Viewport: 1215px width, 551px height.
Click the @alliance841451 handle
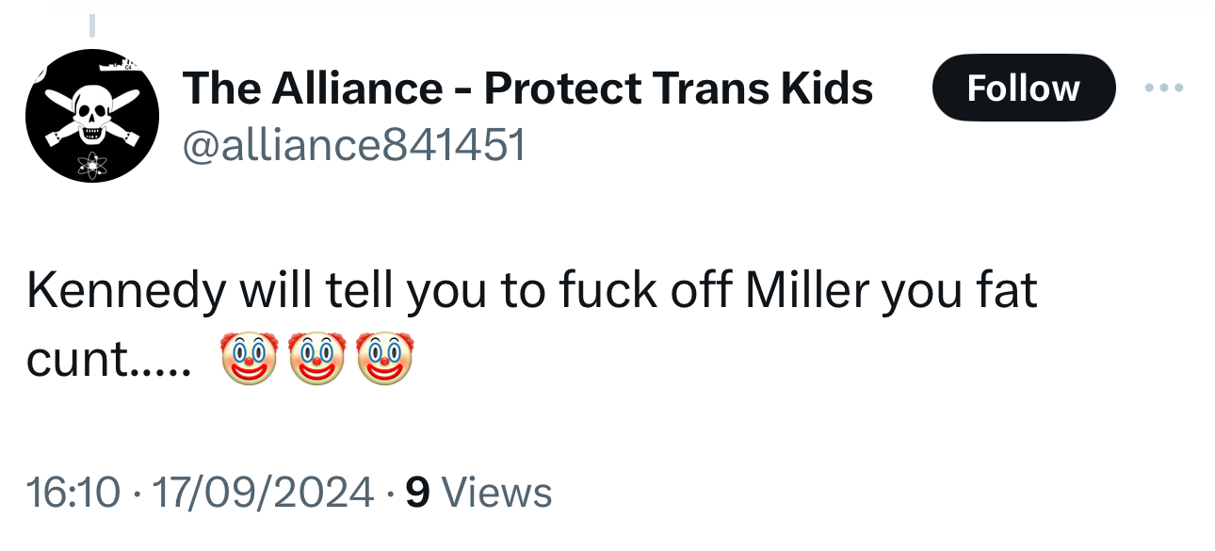[x=354, y=145]
